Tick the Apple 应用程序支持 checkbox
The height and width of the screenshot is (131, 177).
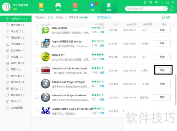click(x=36, y=43)
